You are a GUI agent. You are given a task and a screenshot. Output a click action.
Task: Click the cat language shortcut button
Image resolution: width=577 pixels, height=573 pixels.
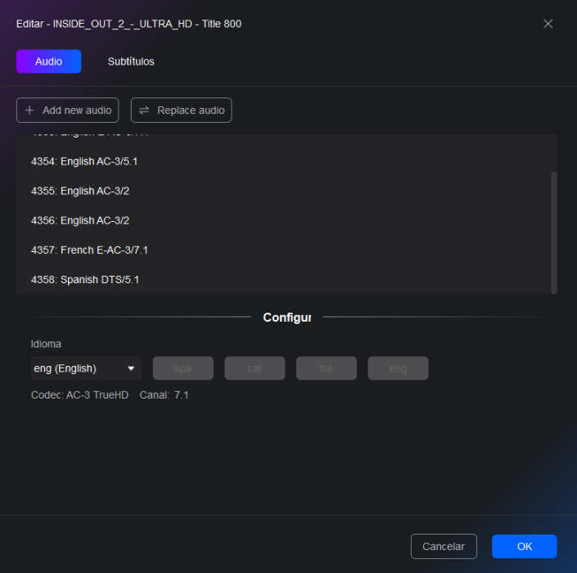[255, 368]
